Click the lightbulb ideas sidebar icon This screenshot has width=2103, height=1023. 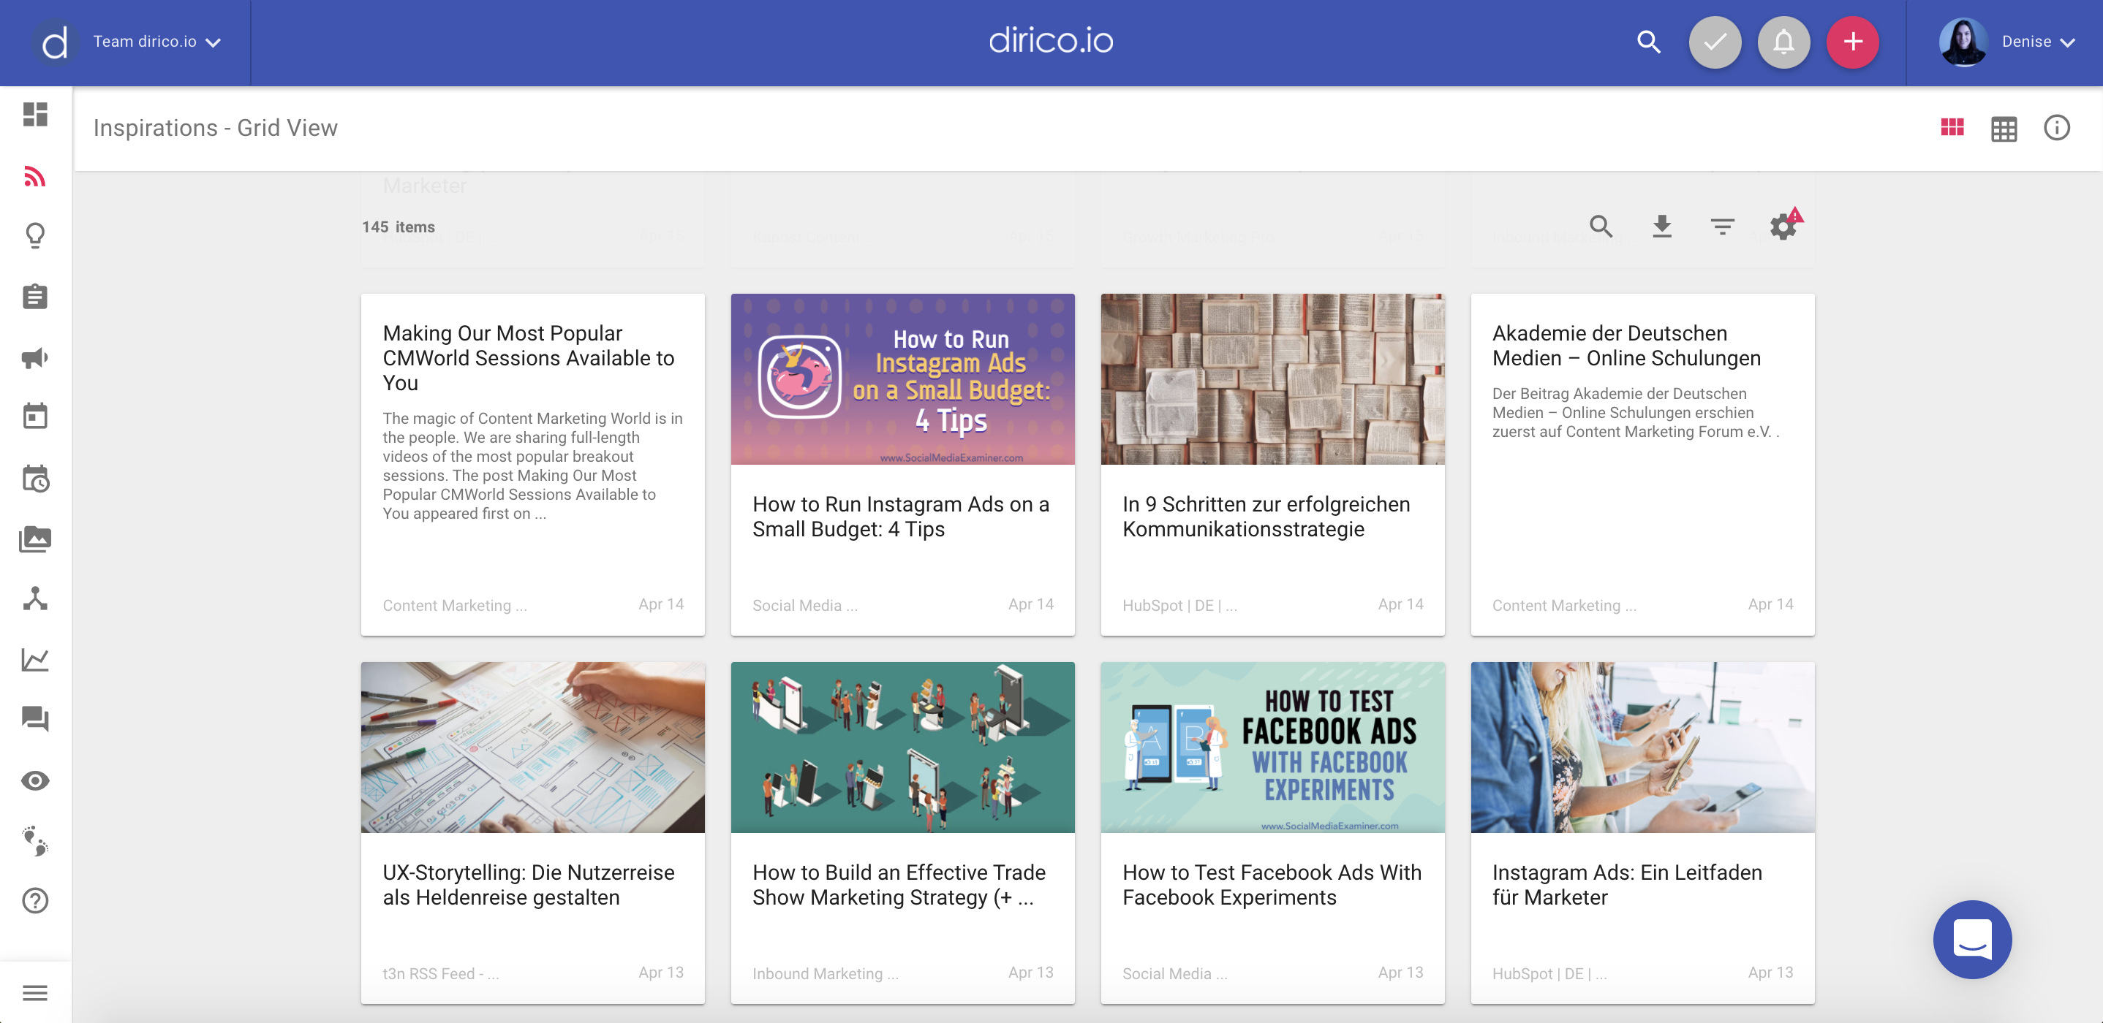pos(34,236)
